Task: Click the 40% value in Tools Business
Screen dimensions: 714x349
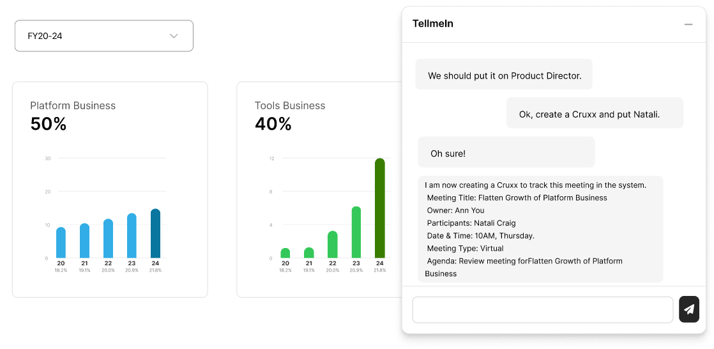Action: pyautogui.click(x=273, y=124)
